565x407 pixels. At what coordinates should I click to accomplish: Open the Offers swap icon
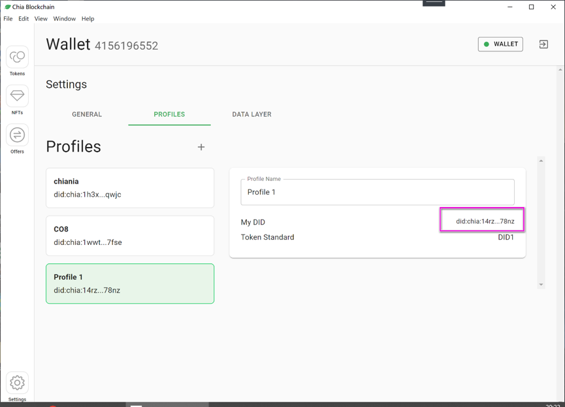[17, 135]
